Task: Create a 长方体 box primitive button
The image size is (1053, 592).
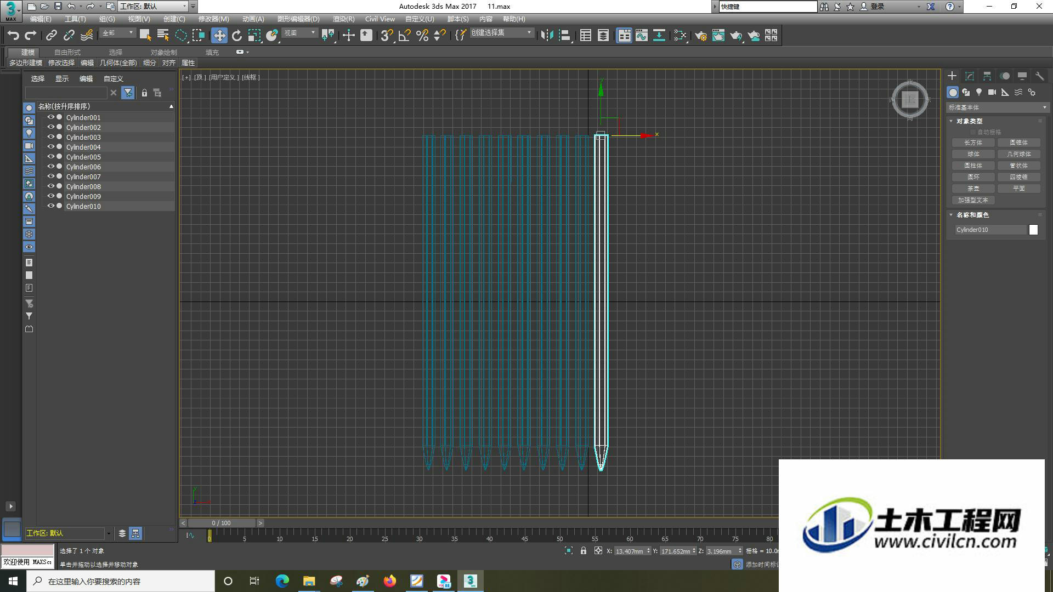Action: pyautogui.click(x=973, y=143)
